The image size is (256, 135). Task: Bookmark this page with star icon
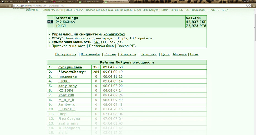(250, 6)
